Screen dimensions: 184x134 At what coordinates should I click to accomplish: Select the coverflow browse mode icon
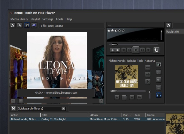pyautogui.click(x=27, y=25)
